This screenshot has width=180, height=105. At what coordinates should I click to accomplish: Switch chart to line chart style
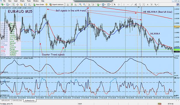[x=76, y=5]
